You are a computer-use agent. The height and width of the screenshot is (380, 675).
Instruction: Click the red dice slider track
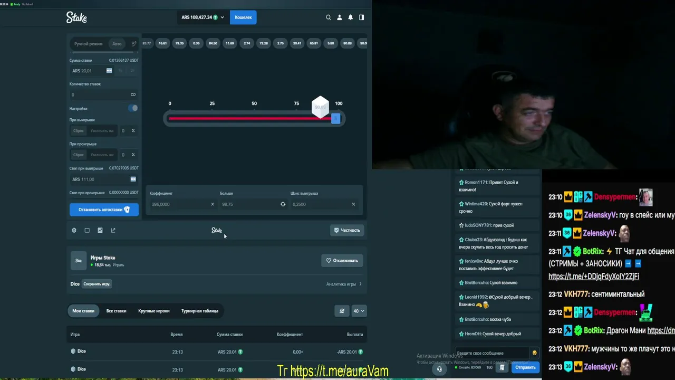click(249, 119)
